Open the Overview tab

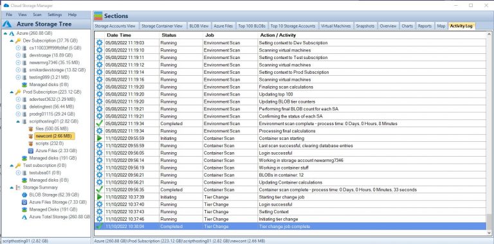(388, 26)
